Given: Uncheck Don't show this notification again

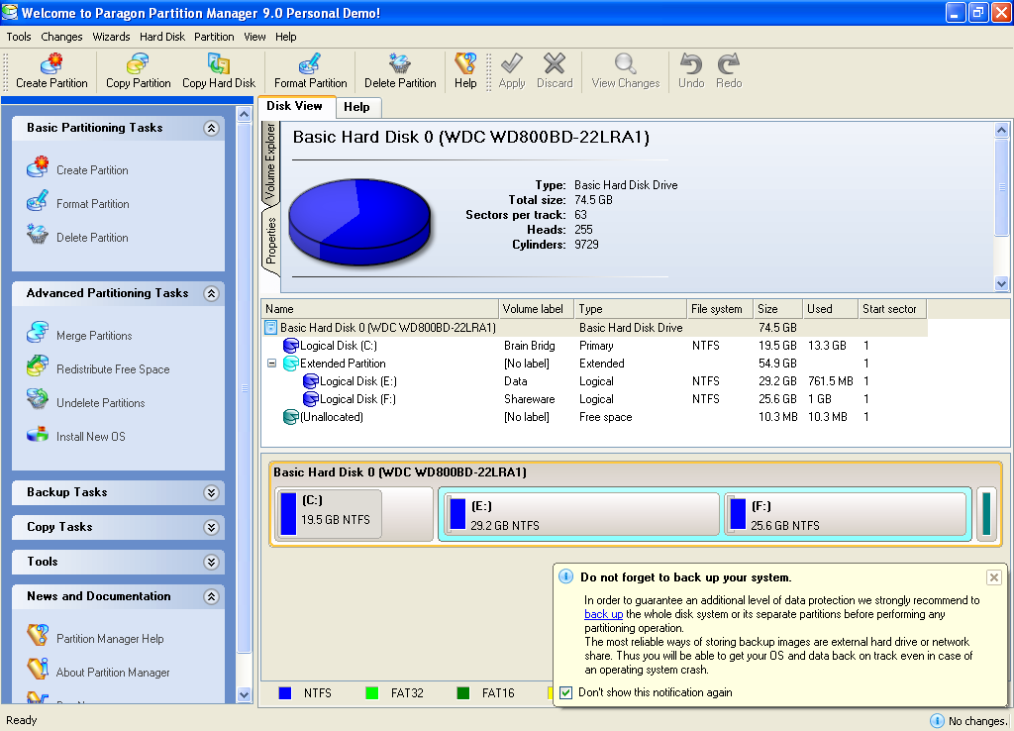Looking at the screenshot, I should [565, 692].
